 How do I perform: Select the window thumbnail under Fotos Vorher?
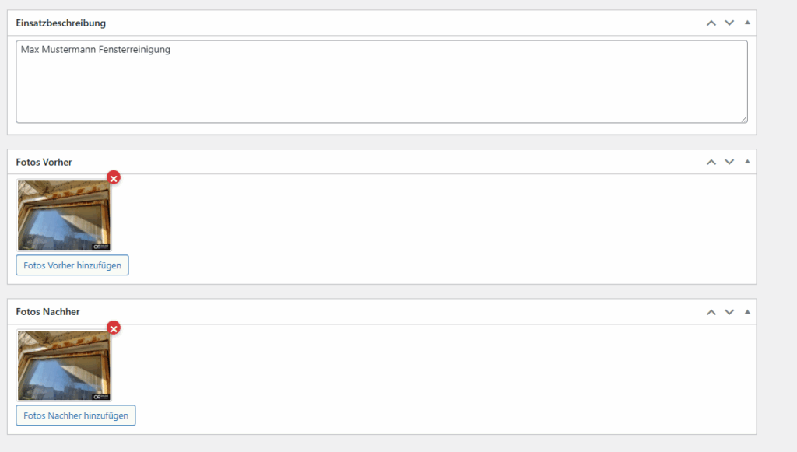pyautogui.click(x=64, y=215)
